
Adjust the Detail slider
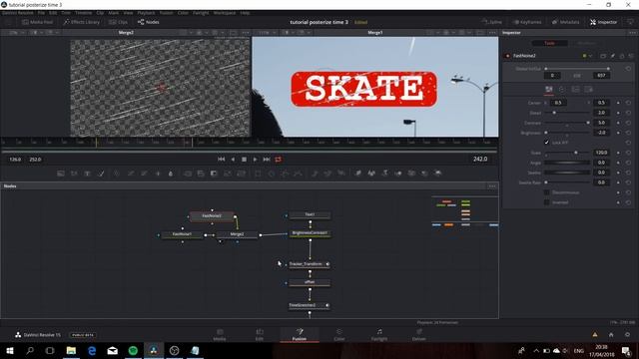coord(567,113)
